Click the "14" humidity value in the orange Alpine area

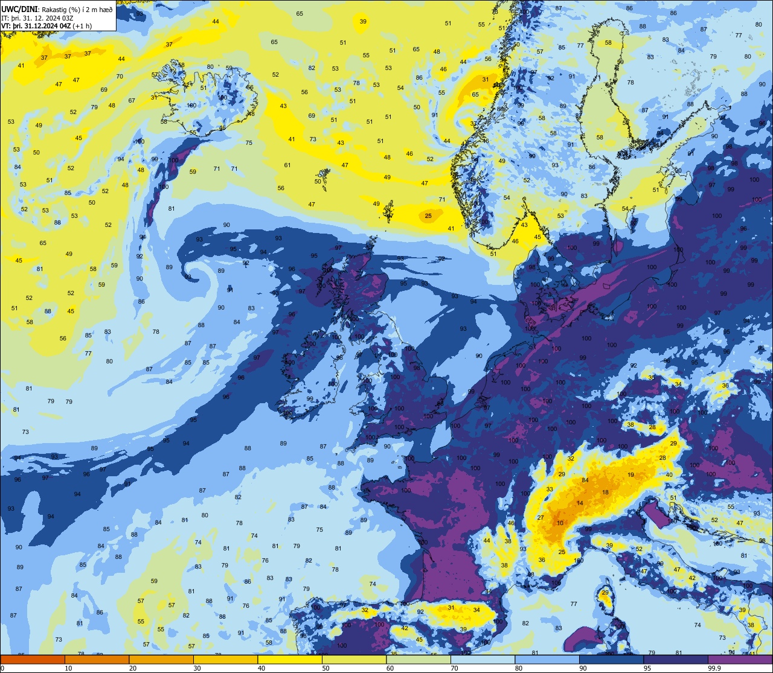pos(580,503)
